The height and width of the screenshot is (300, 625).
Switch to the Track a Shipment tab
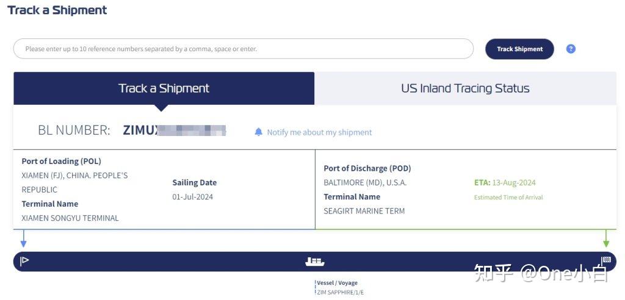point(164,88)
